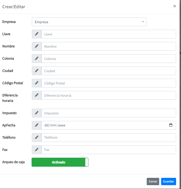Viewport: 181px width, 189px height.
Task: Click the pencil icon beside Llave field
Action: coord(36,34)
